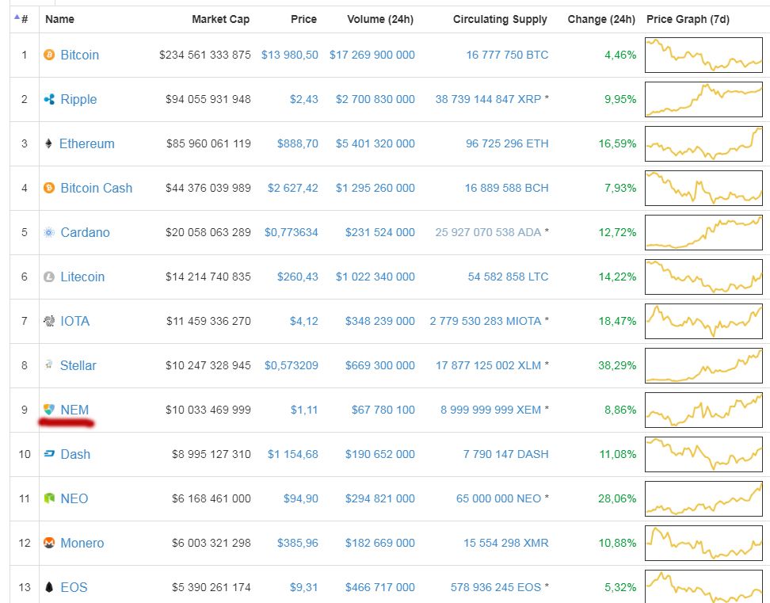Click the Bitcoin coin logo icon
Viewport: 770px width, 603px height.
[49, 55]
